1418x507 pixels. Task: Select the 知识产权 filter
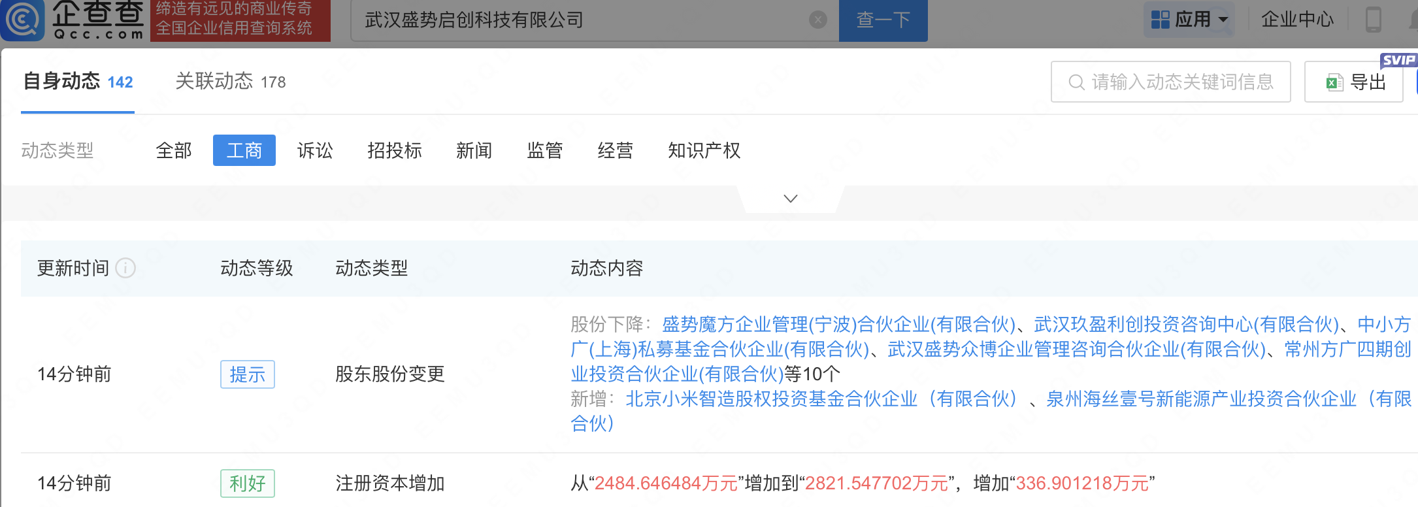(704, 151)
